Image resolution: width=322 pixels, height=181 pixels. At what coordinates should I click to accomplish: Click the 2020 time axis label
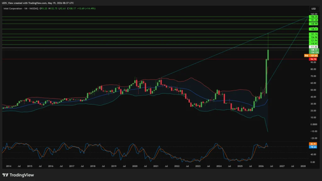point(135,166)
